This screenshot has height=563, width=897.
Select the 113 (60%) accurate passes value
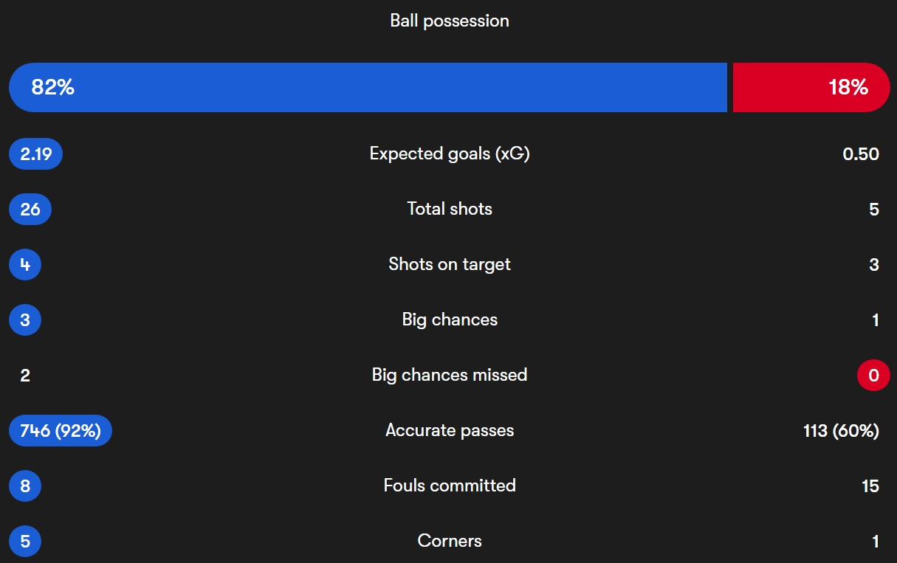pyautogui.click(x=841, y=431)
